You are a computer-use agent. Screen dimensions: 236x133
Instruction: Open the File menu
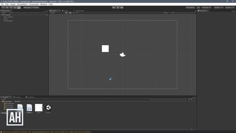tap(2, 4)
